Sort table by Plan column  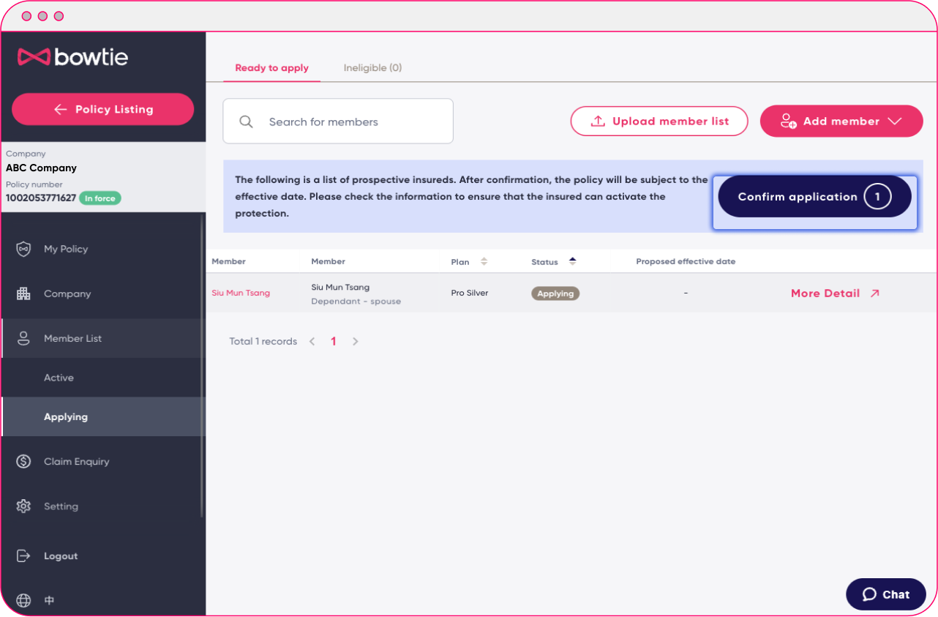(484, 261)
